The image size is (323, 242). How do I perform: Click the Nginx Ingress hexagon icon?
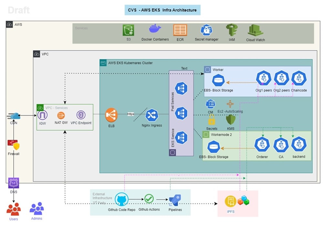point(151,115)
